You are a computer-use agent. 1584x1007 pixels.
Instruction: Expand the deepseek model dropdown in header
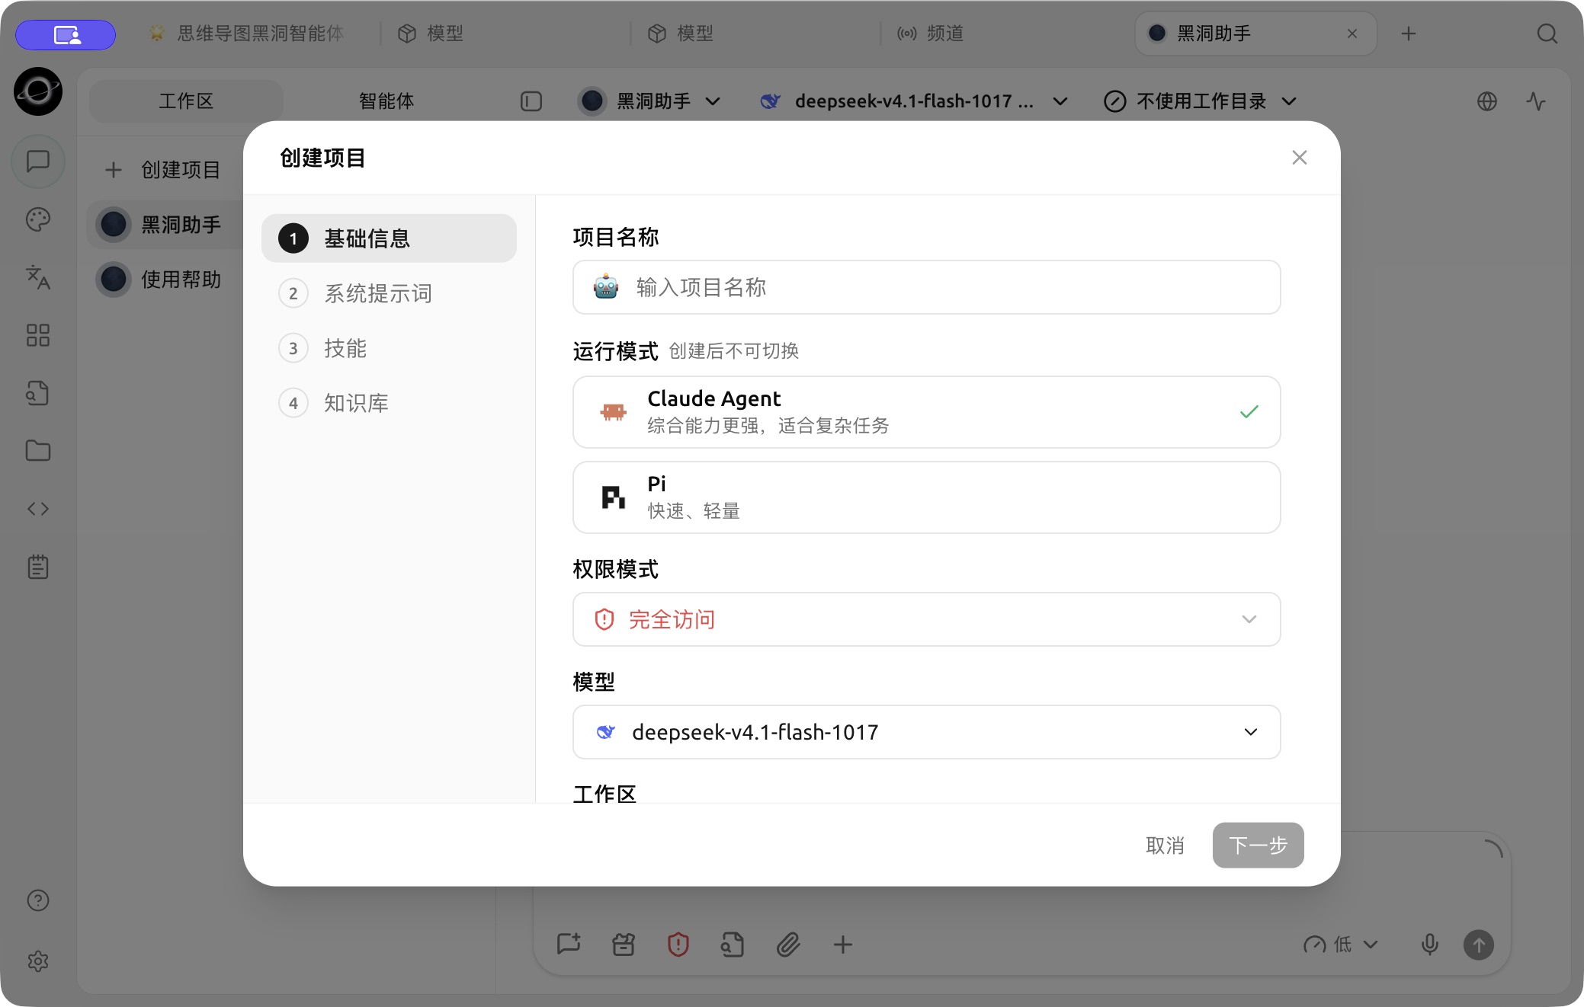click(x=914, y=101)
